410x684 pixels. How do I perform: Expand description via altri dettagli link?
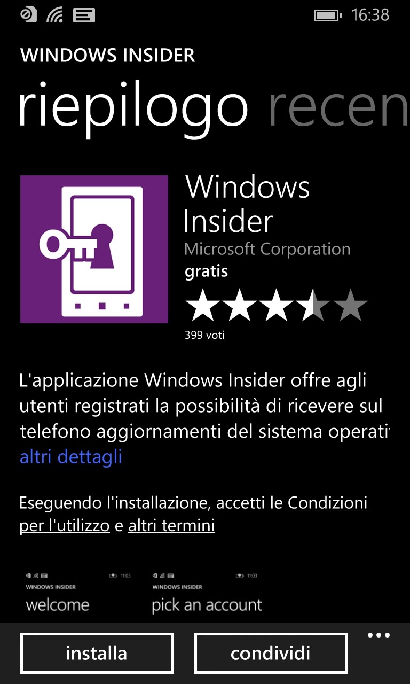pos(71,457)
